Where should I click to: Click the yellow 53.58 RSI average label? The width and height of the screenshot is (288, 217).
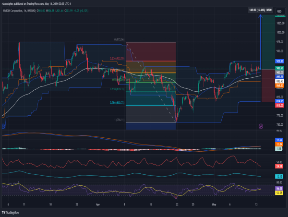279,193
